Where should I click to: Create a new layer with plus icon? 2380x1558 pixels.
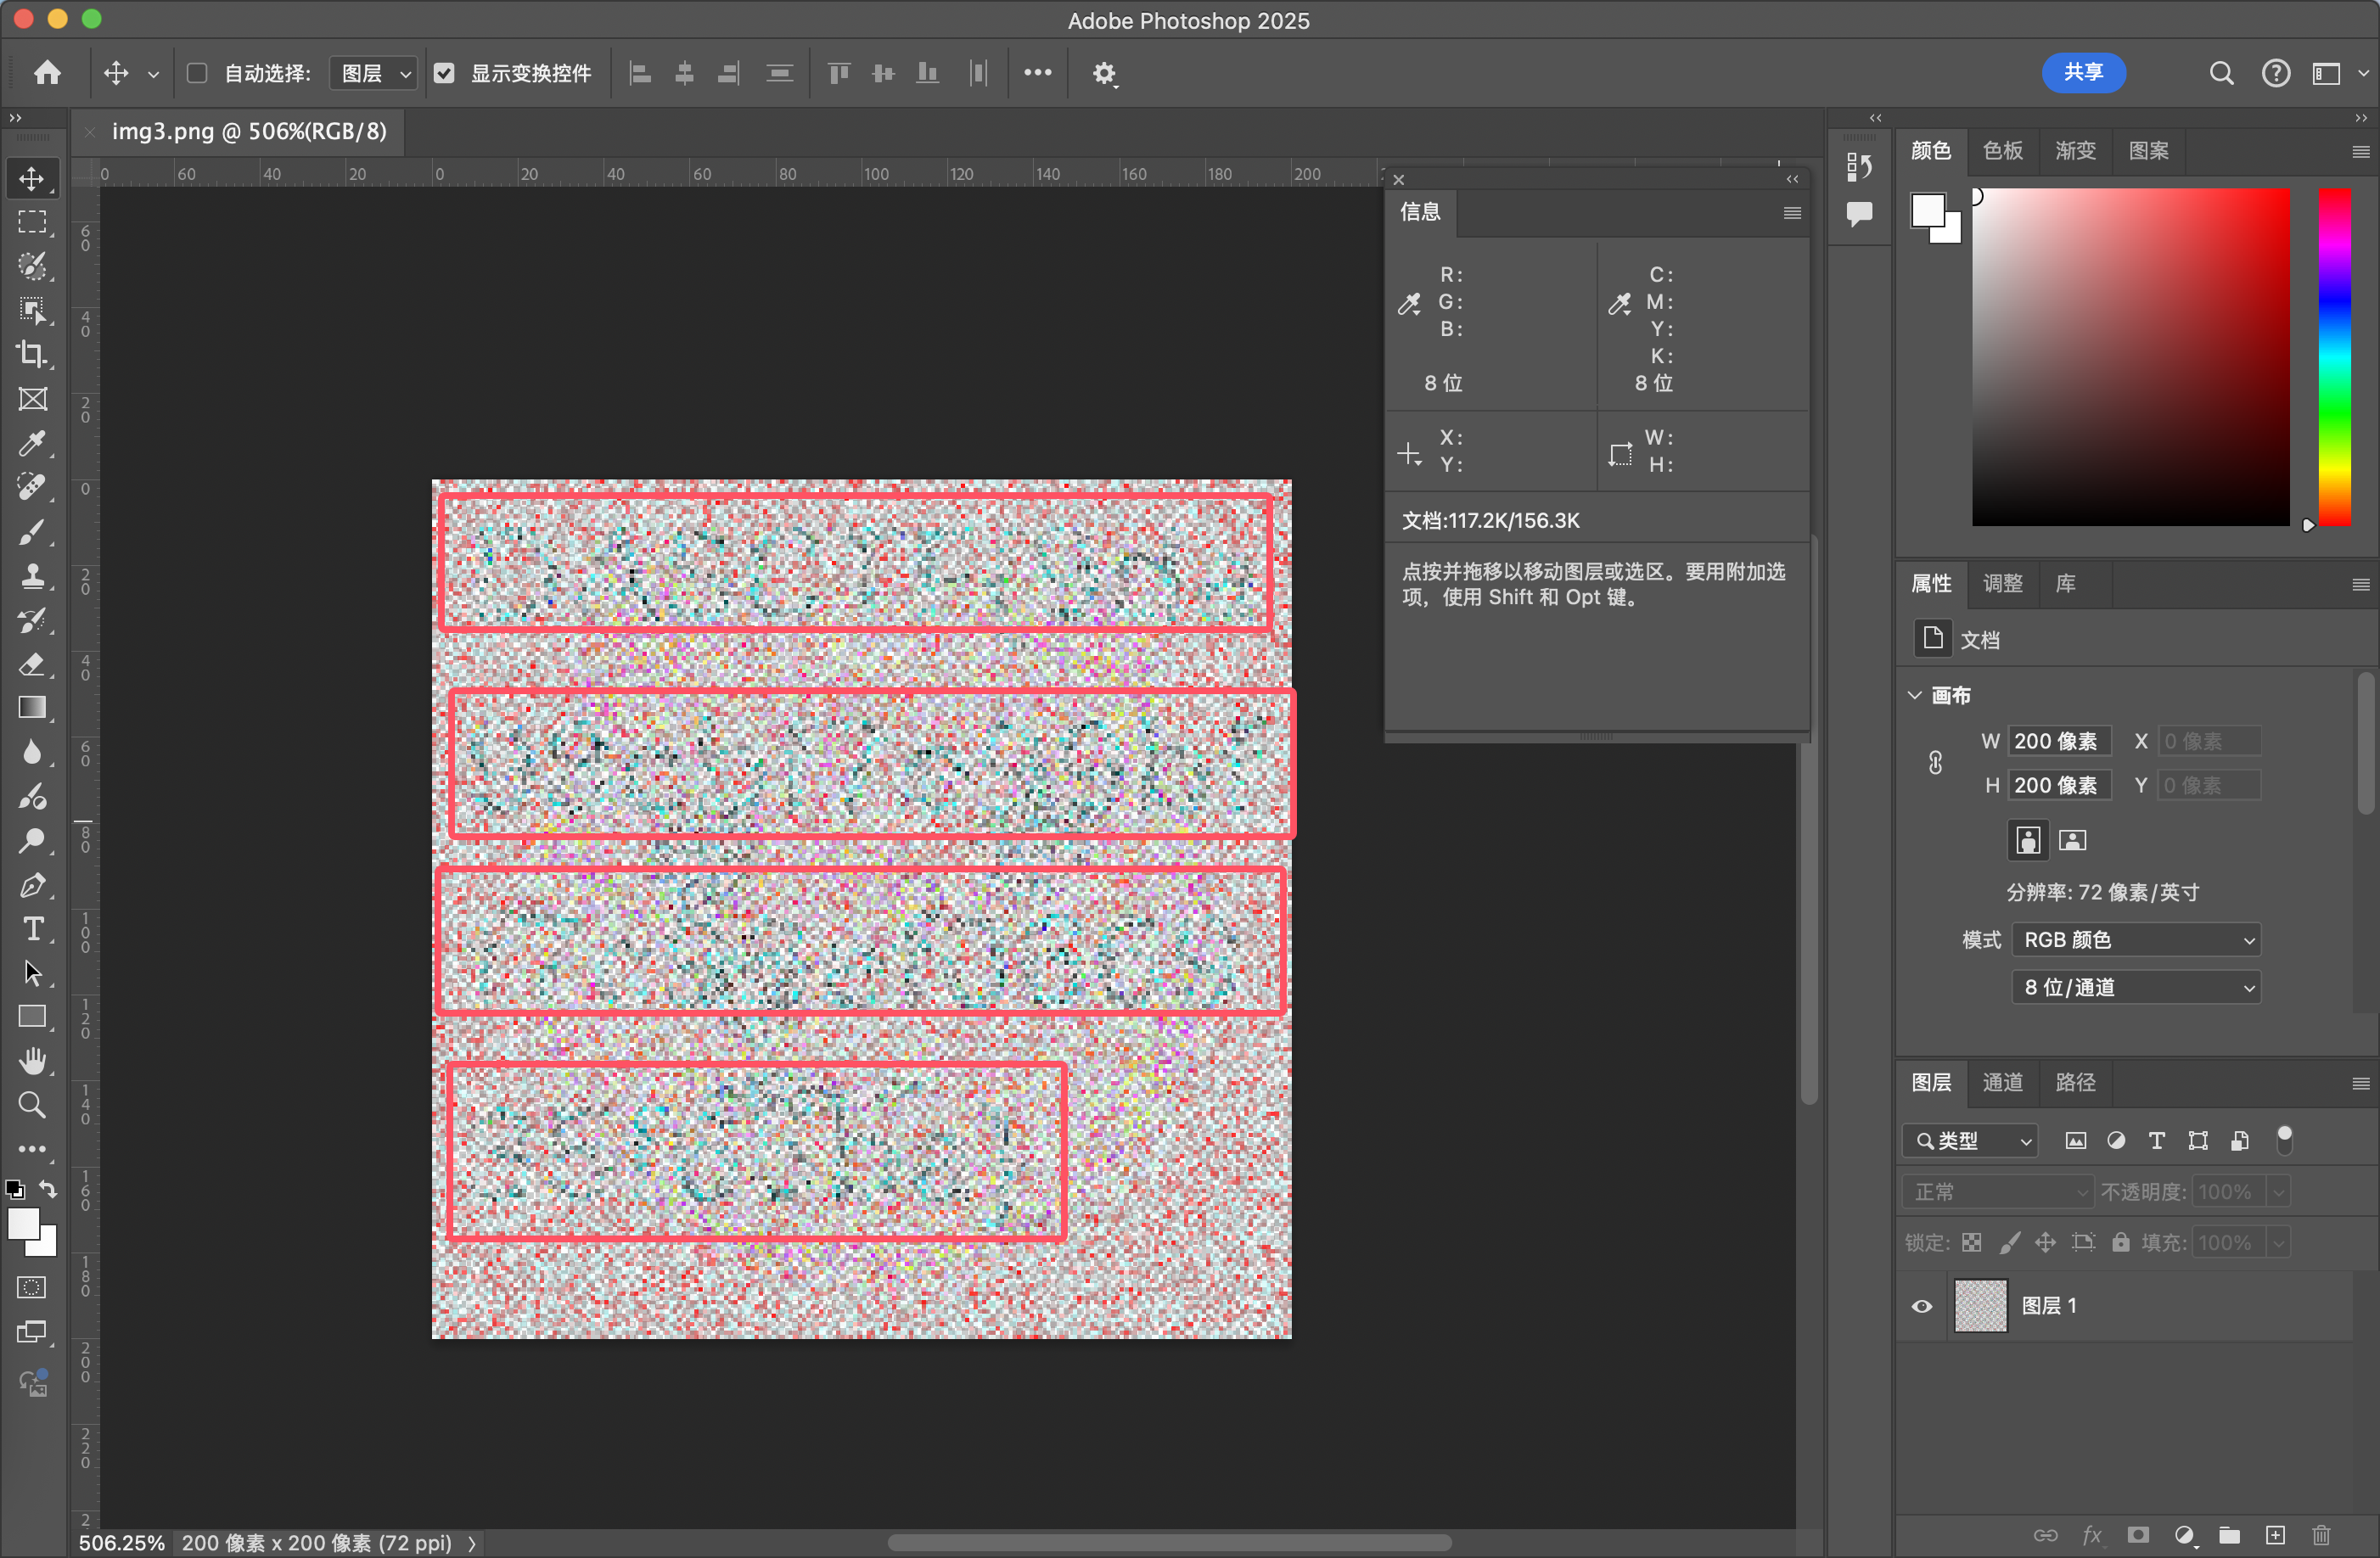(2275, 1535)
